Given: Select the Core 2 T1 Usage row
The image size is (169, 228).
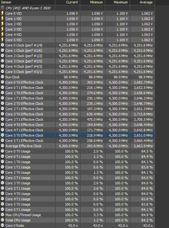Looking at the screenshot, I should click(77, 178).
